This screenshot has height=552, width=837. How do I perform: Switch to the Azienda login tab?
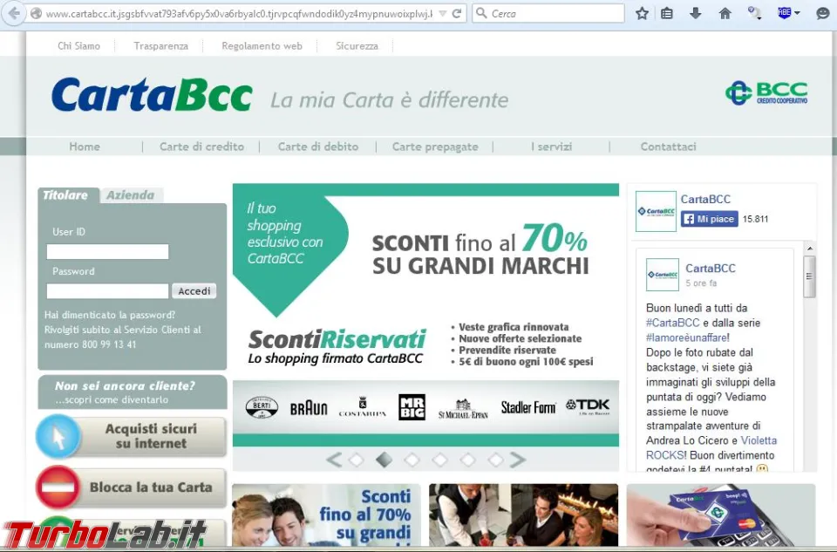click(131, 194)
